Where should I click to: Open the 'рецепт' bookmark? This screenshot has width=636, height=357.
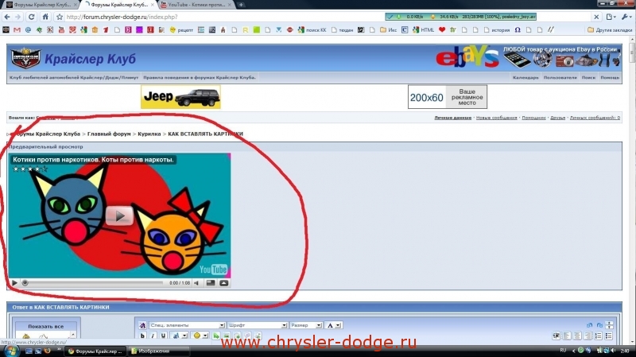181,30
